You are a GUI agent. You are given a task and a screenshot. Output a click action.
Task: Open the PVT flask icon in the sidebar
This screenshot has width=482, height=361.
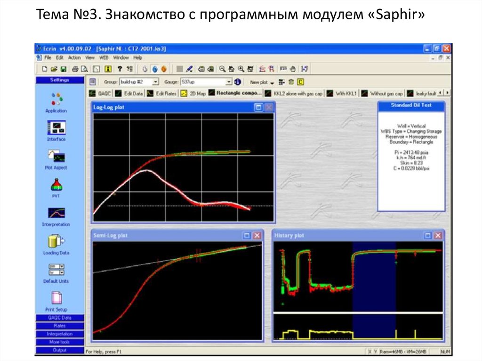pyautogui.click(x=56, y=185)
